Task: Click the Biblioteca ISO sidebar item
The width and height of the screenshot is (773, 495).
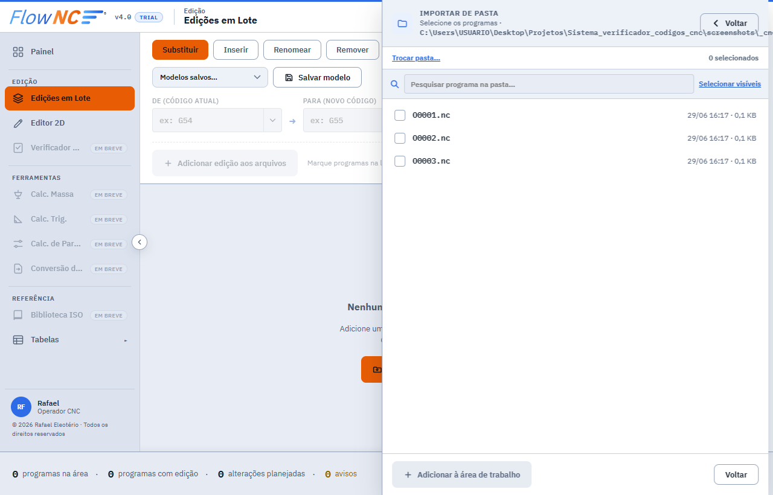Action: tap(69, 315)
